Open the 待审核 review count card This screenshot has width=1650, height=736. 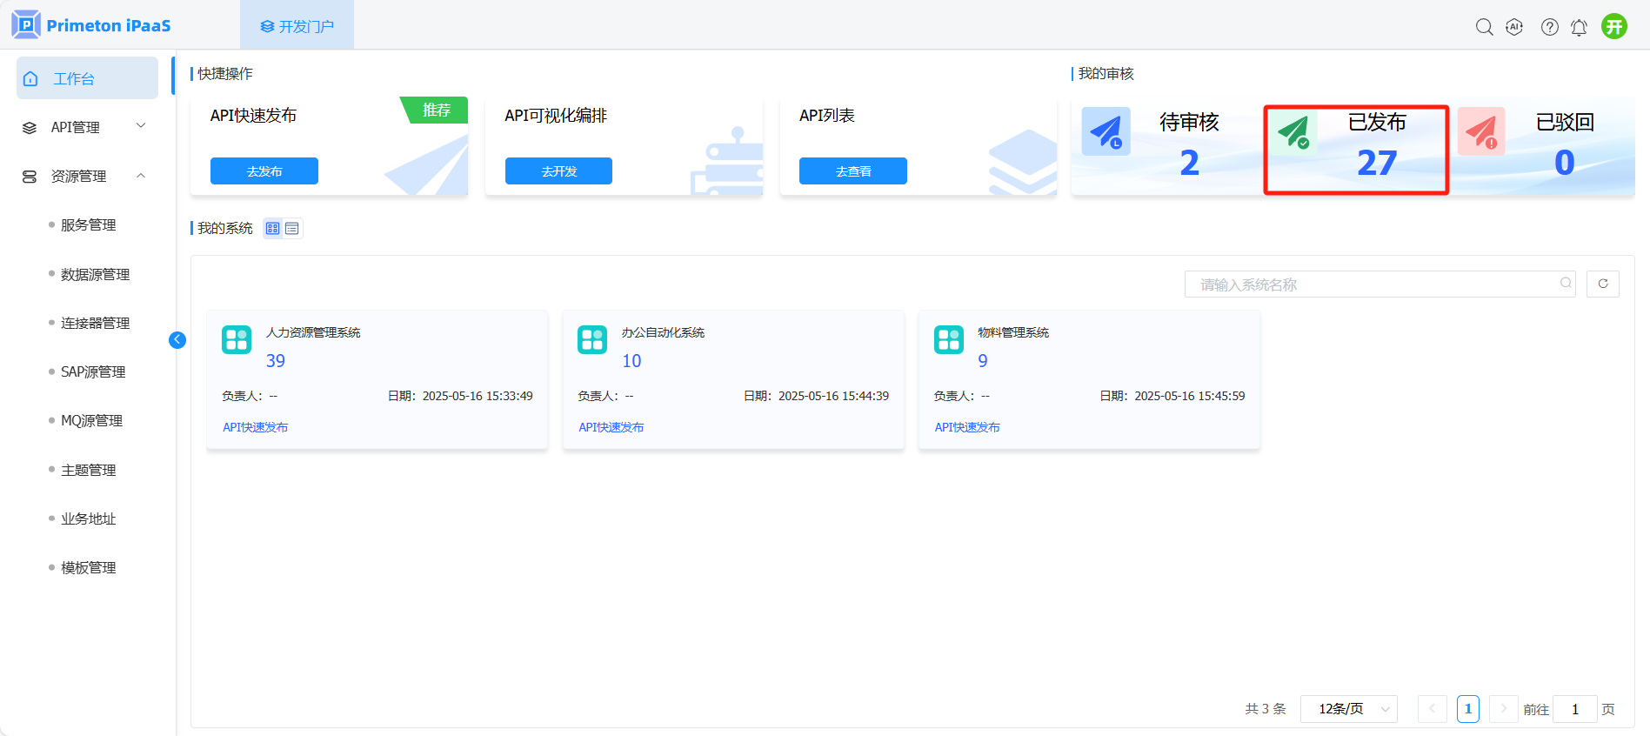(1166, 144)
